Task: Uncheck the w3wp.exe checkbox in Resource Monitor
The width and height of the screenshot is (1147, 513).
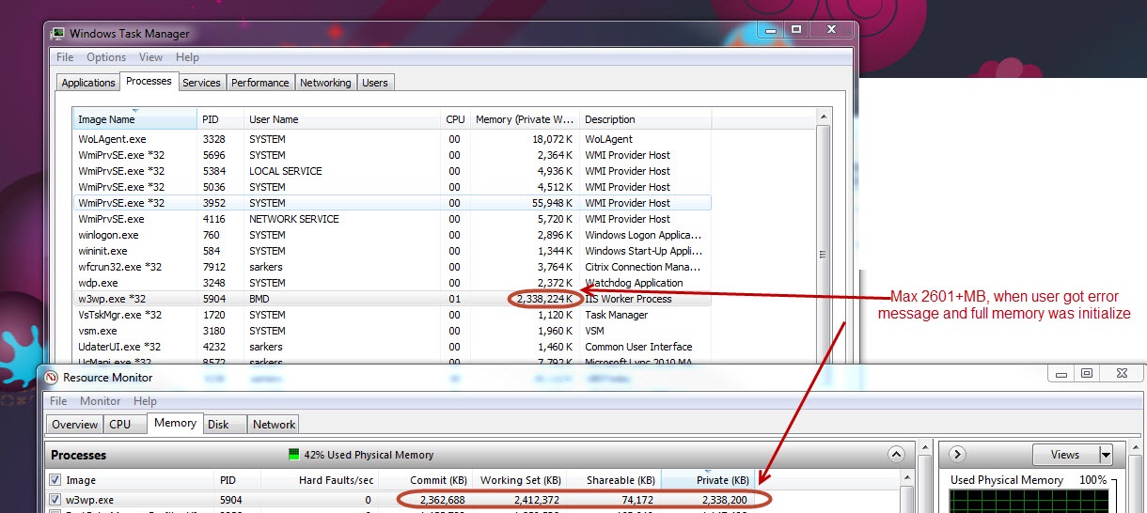Action: (x=55, y=500)
